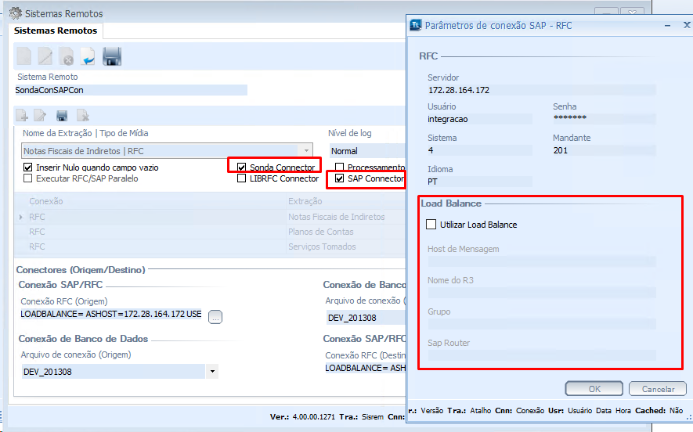This screenshot has height=432, width=693.
Task: Uncheck the Sonda Connector checkbox
Action: pyautogui.click(x=242, y=167)
